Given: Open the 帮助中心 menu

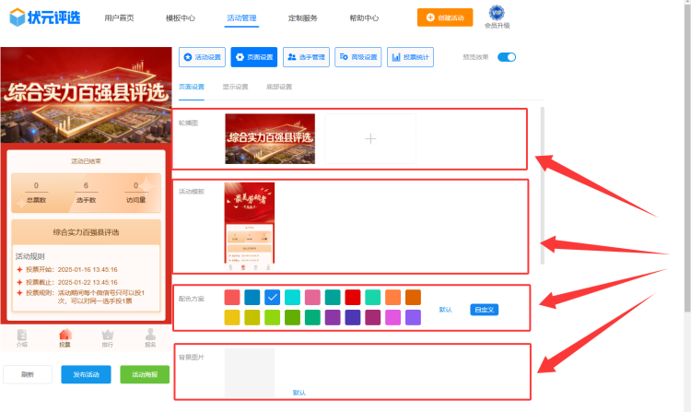Looking at the screenshot, I should click(364, 18).
